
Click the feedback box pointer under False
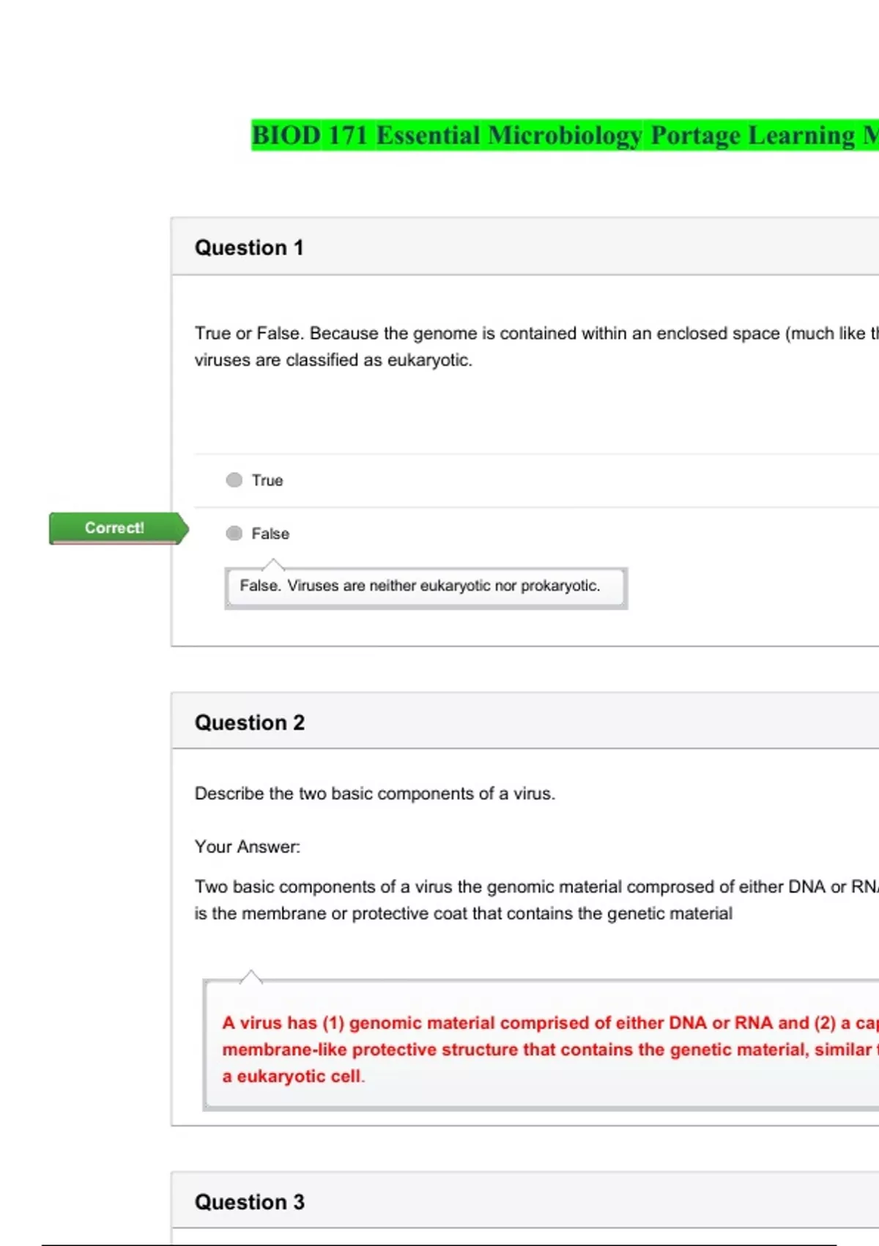click(273, 564)
